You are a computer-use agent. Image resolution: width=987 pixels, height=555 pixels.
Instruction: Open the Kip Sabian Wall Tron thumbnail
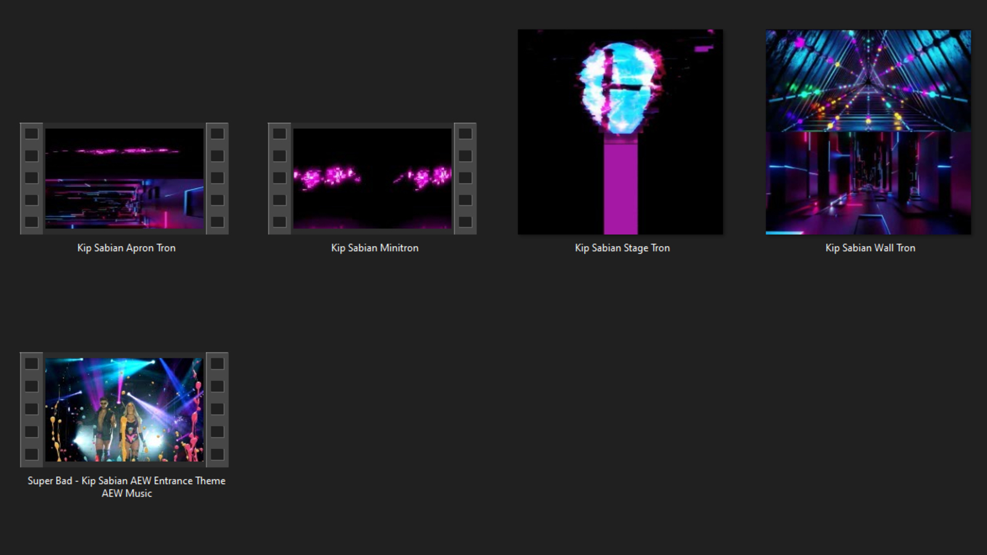click(x=869, y=132)
